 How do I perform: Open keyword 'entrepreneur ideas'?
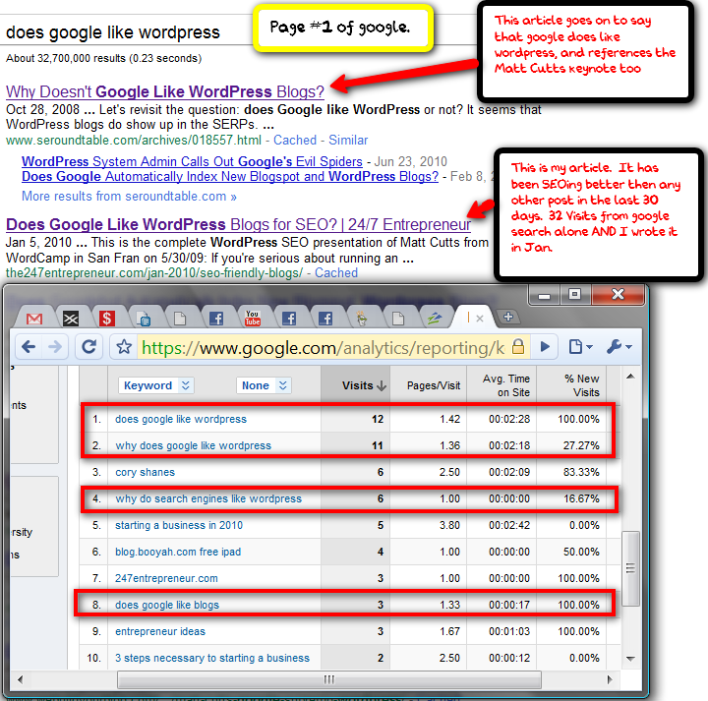pos(160,631)
